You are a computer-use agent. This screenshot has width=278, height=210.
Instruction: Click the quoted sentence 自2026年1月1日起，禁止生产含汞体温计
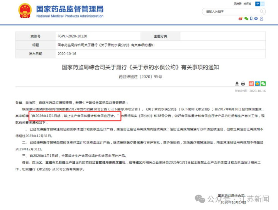tap(75, 116)
